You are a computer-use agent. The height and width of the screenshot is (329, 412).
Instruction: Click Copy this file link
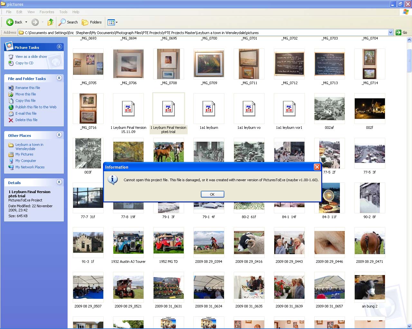pos(25,101)
